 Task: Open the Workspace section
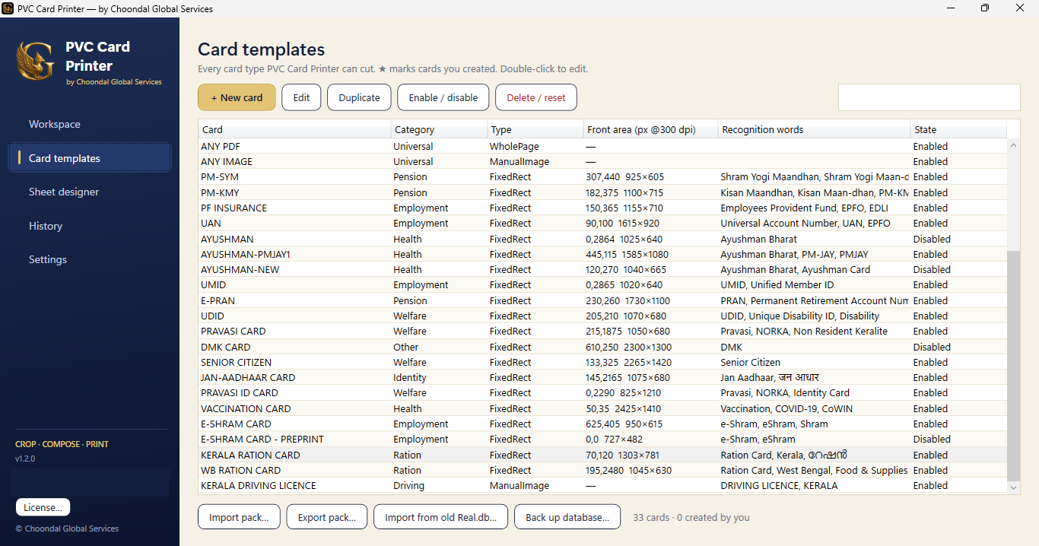click(90, 124)
